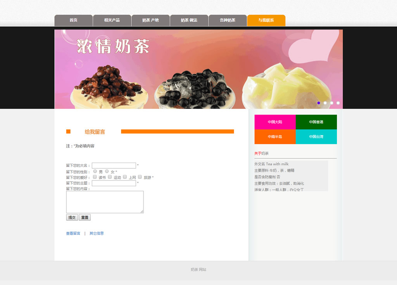This screenshot has height=285, width=397.
Task: Follow the 其它信息 link
Action: (x=97, y=233)
